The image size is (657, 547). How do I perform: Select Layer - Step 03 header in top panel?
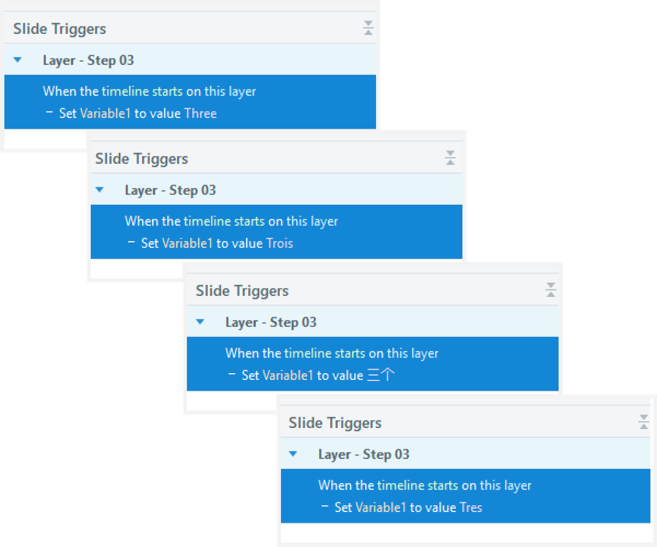point(190,60)
